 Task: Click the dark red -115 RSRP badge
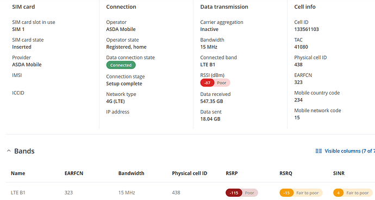(234, 193)
